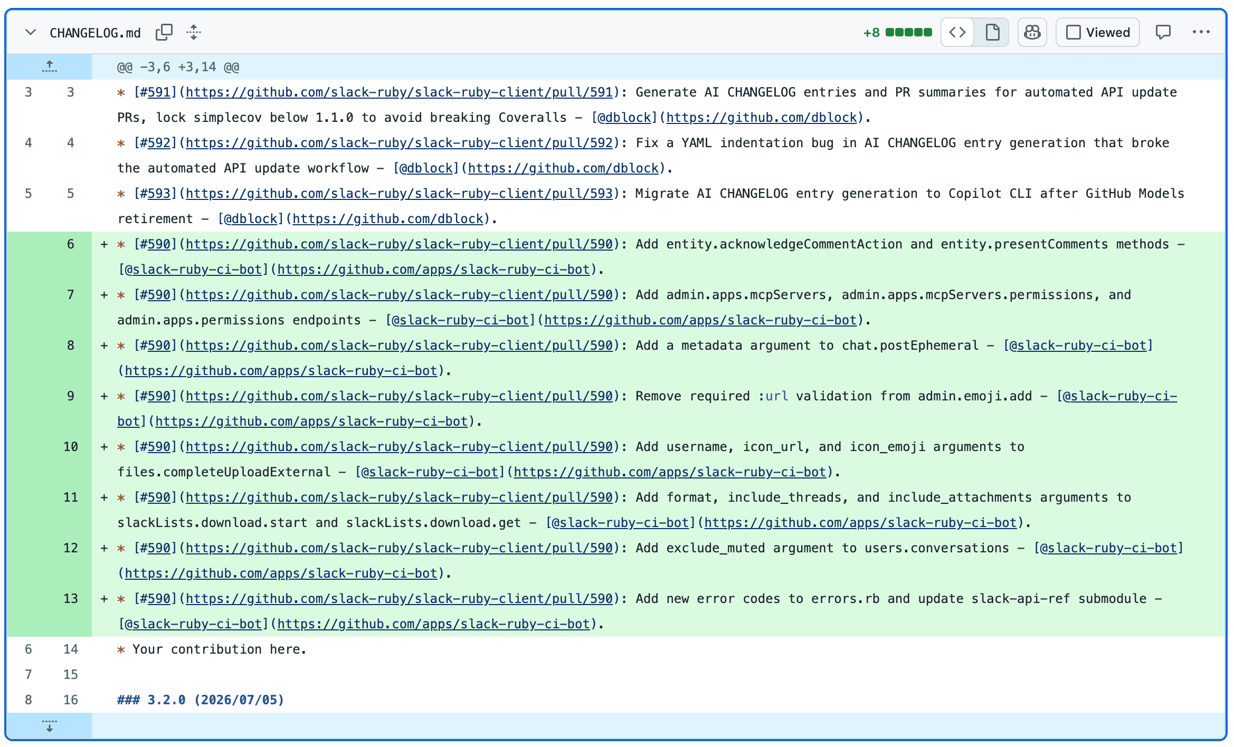Open pull 590 link on added line 11
Viewport: 1234px width, 747px height.
pyautogui.click(x=399, y=497)
